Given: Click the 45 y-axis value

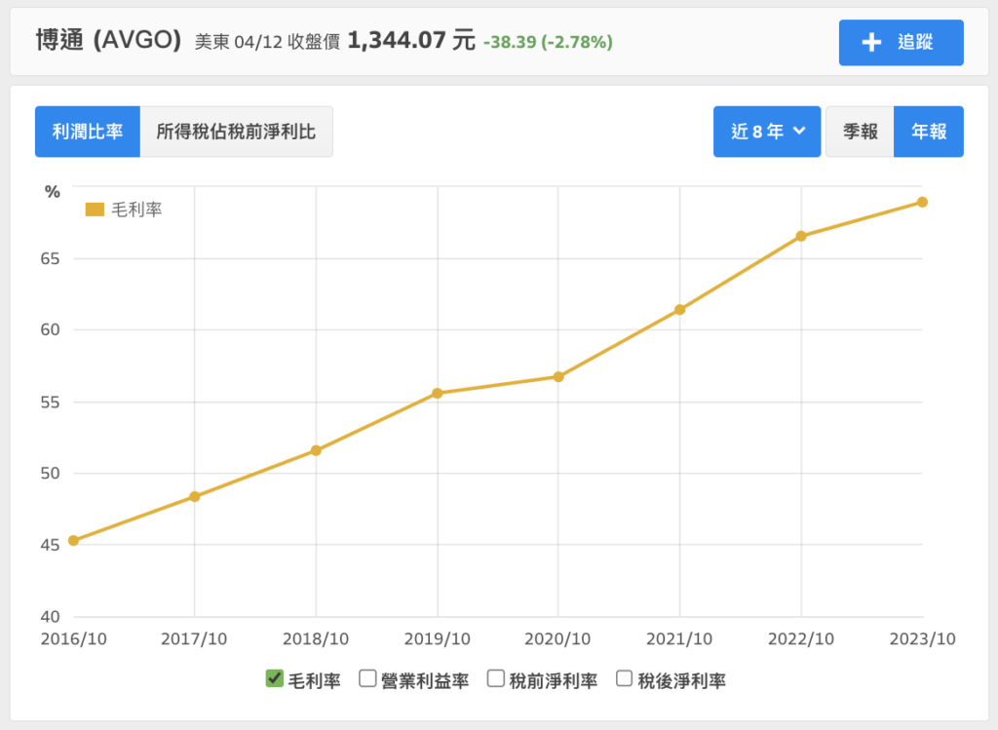Looking at the screenshot, I should (51, 545).
